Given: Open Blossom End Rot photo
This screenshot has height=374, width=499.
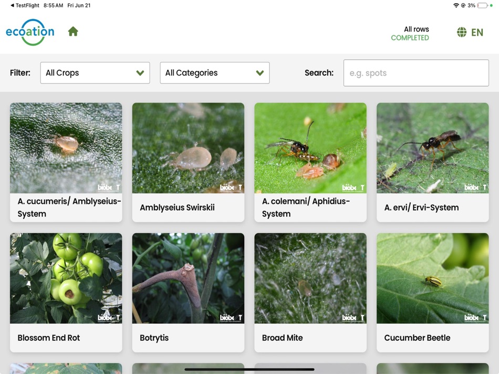Looking at the screenshot, I should pyautogui.click(x=66, y=278).
